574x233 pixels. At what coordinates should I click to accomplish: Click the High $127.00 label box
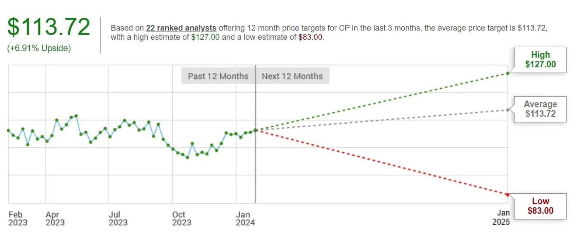(540, 60)
